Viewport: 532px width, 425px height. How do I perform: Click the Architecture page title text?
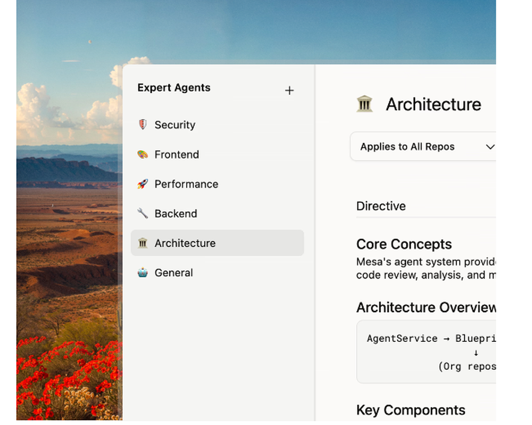click(433, 104)
